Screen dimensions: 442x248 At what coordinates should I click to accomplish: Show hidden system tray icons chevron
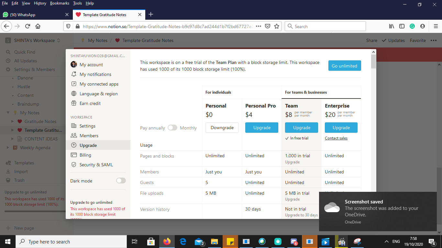click(386, 242)
